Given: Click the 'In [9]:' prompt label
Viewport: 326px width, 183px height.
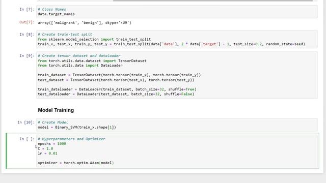Looking at the screenshot, I should (27, 55).
